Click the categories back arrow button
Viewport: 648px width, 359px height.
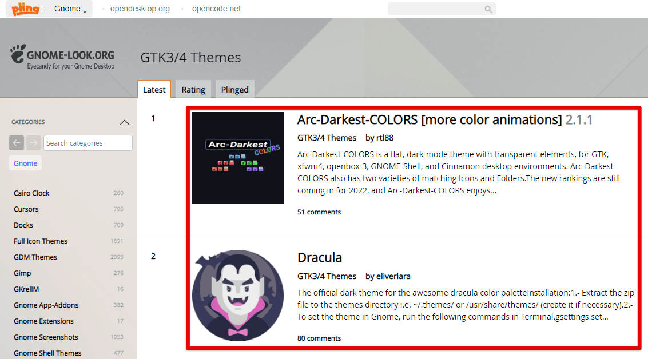point(17,143)
